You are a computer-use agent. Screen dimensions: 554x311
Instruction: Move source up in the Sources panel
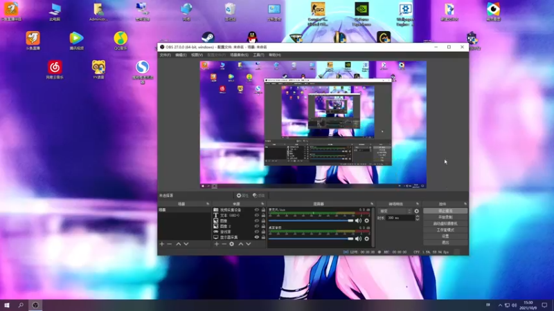[240, 244]
